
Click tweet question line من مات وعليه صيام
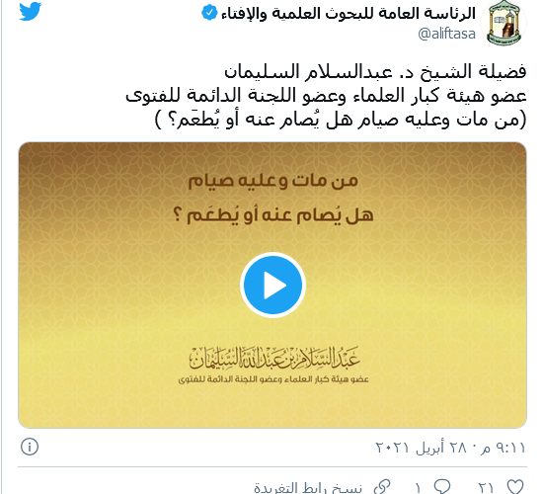click(341, 119)
